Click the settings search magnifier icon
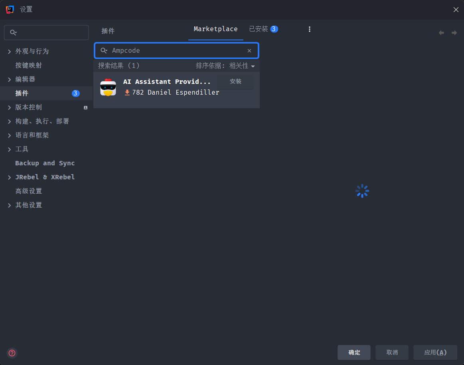 pyautogui.click(x=13, y=33)
